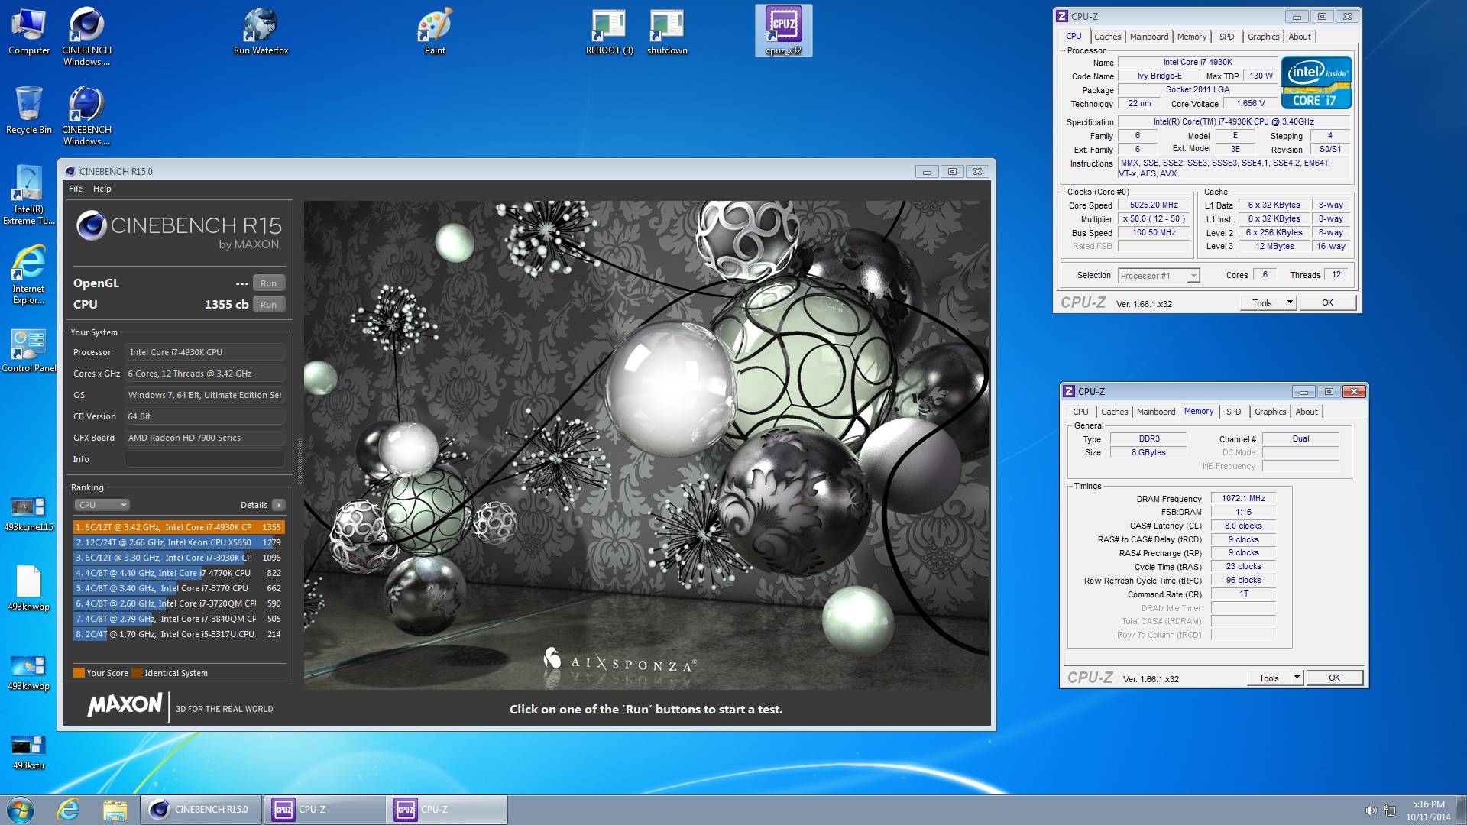Select ranking row Intel Core i5-3317U
The image size is (1467, 825).
[x=179, y=634]
